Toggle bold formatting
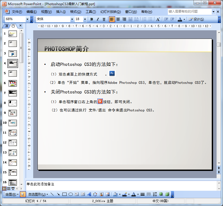Image resolution: width=223 pixels, height=206 pixels. (92, 19)
